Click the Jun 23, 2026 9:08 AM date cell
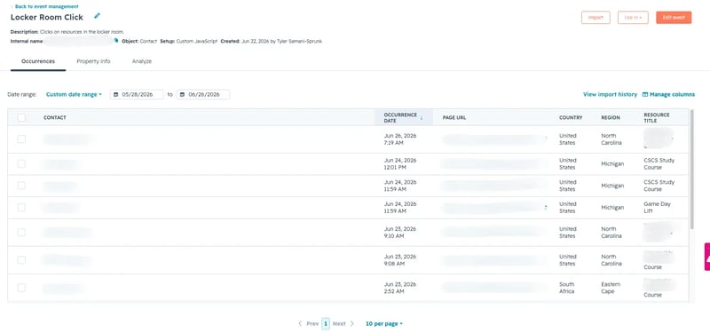Image resolution: width=710 pixels, height=333 pixels. click(400, 260)
